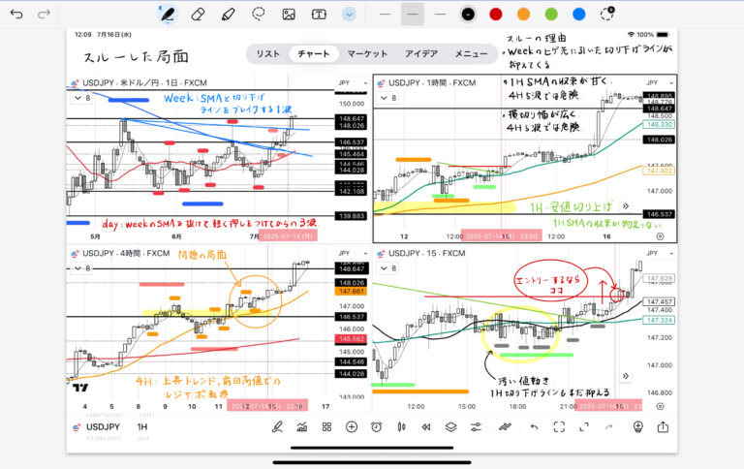Choose the medium stroke width
The image size is (744, 469).
tap(413, 15)
